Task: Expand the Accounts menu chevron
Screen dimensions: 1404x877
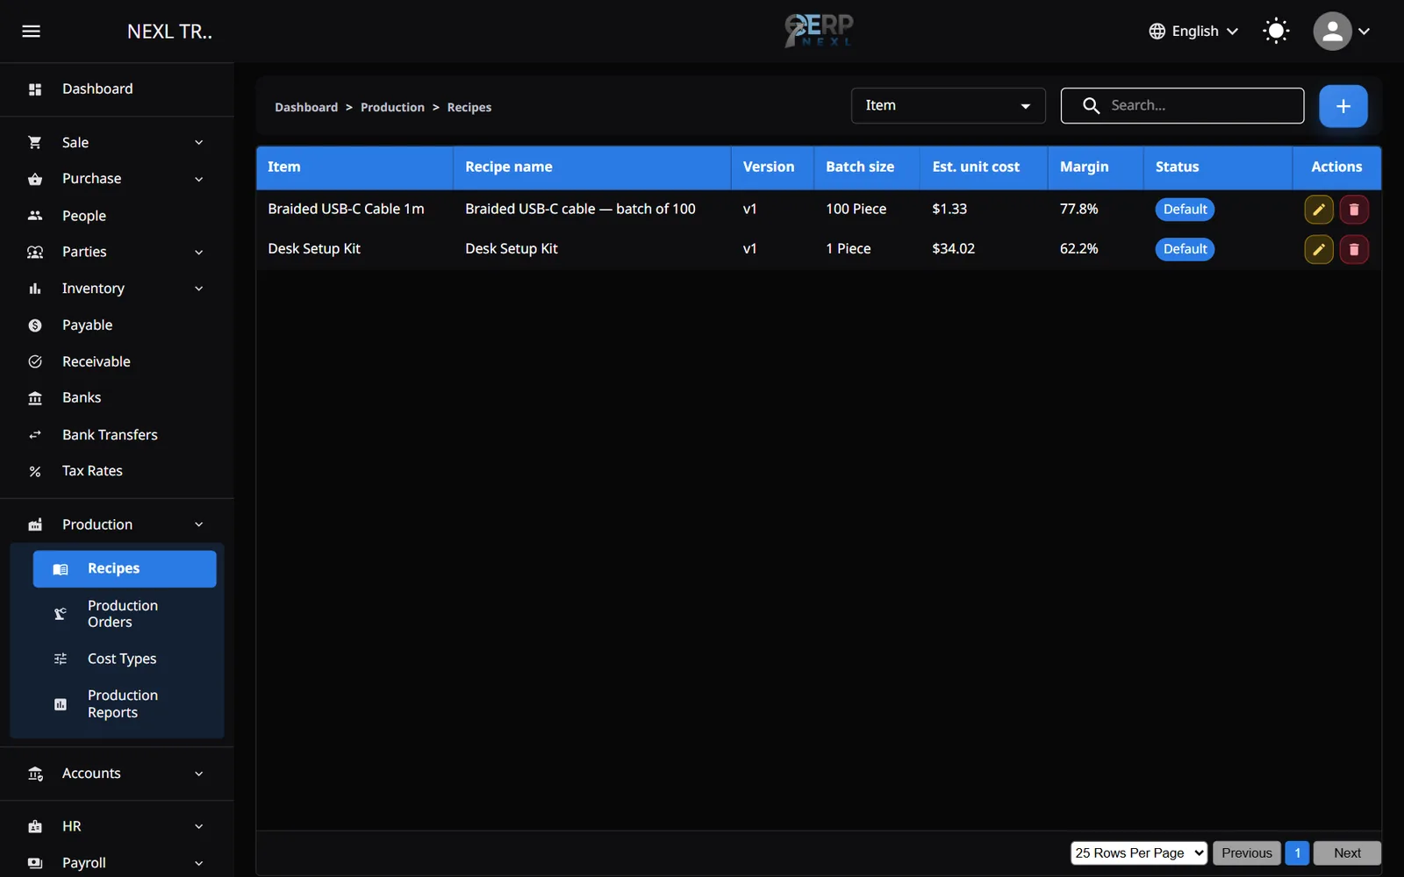Action: pos(198,774)
